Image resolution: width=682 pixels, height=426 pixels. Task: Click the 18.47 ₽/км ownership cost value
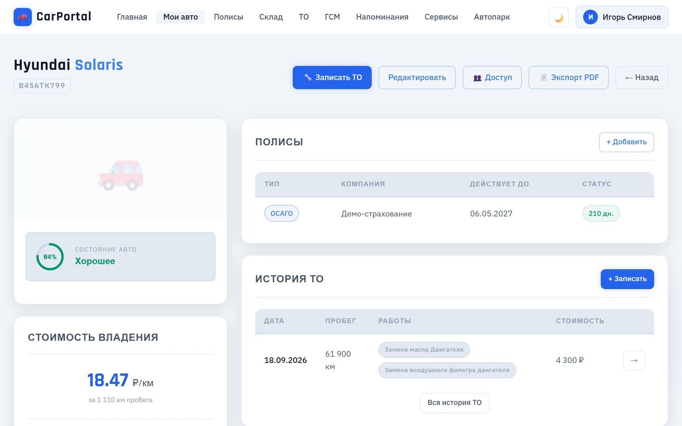coord(120,380)
